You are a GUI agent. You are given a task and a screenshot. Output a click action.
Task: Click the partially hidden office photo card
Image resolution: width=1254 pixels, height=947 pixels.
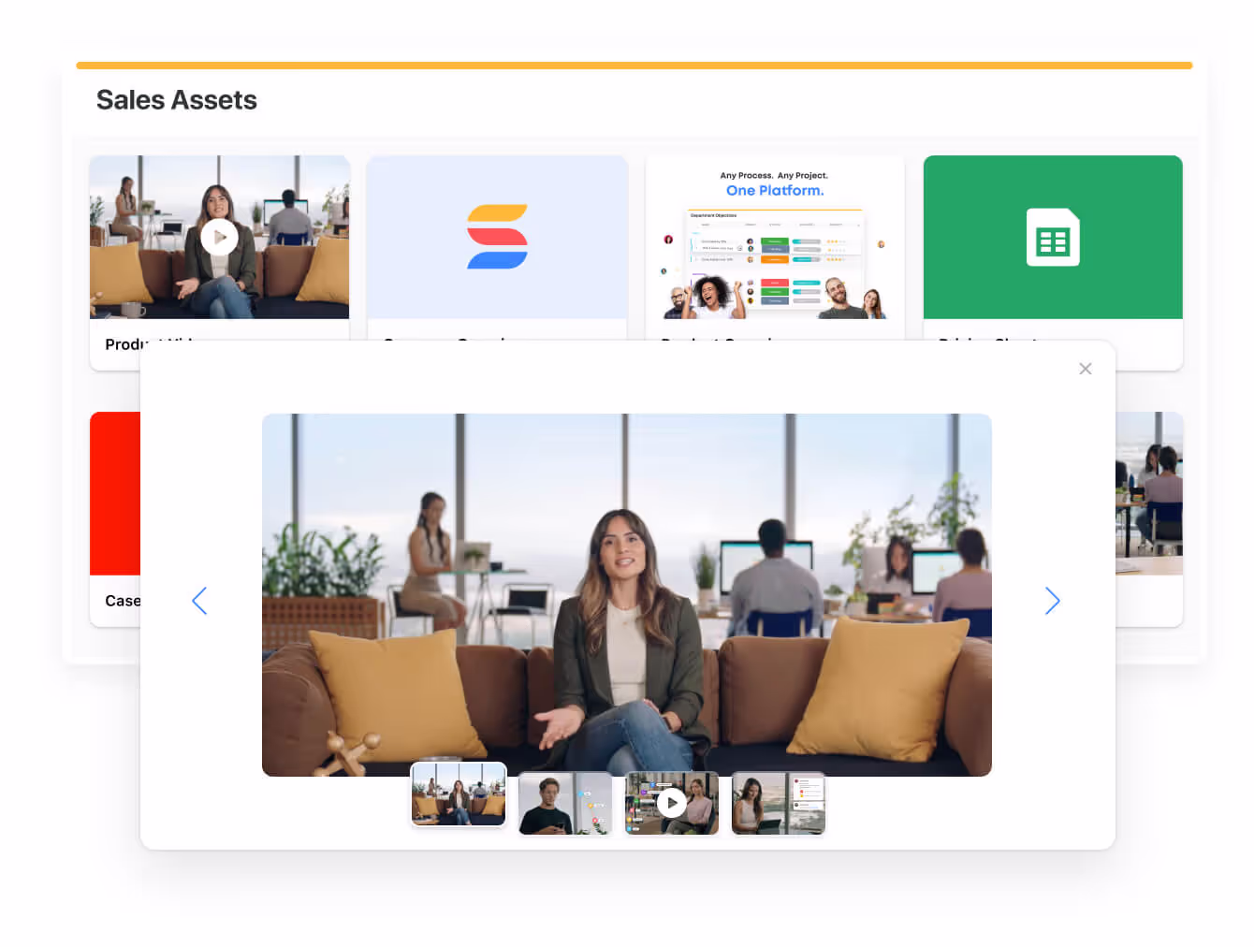1149,493
